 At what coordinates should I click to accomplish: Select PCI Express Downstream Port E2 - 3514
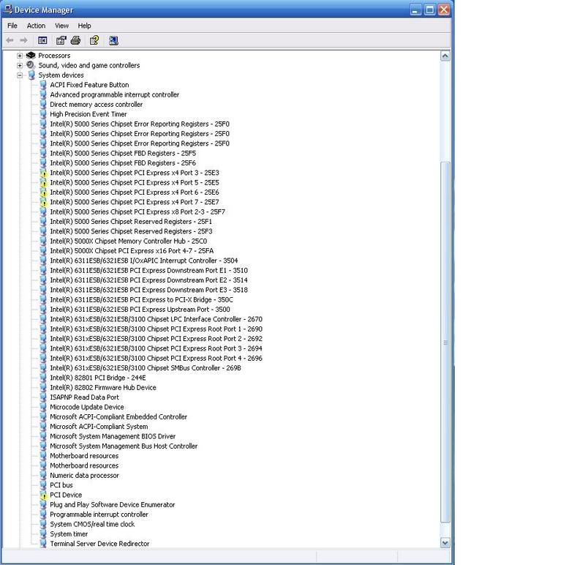(149, 280)
